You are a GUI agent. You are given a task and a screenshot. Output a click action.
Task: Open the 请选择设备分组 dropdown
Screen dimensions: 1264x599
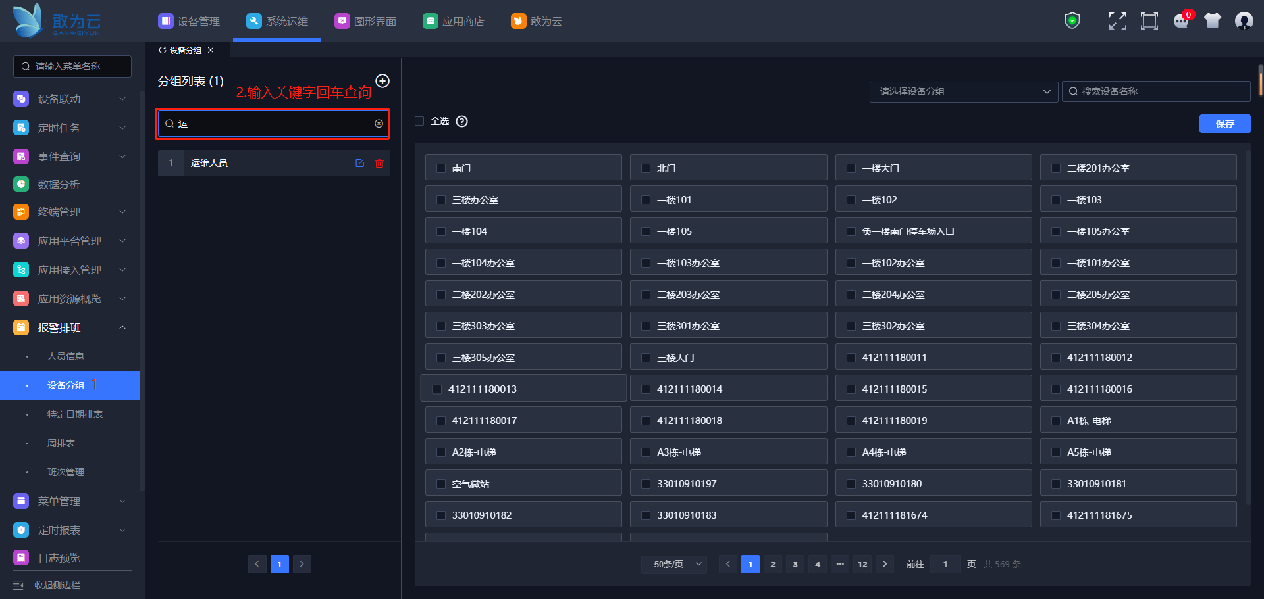point(963,91)
